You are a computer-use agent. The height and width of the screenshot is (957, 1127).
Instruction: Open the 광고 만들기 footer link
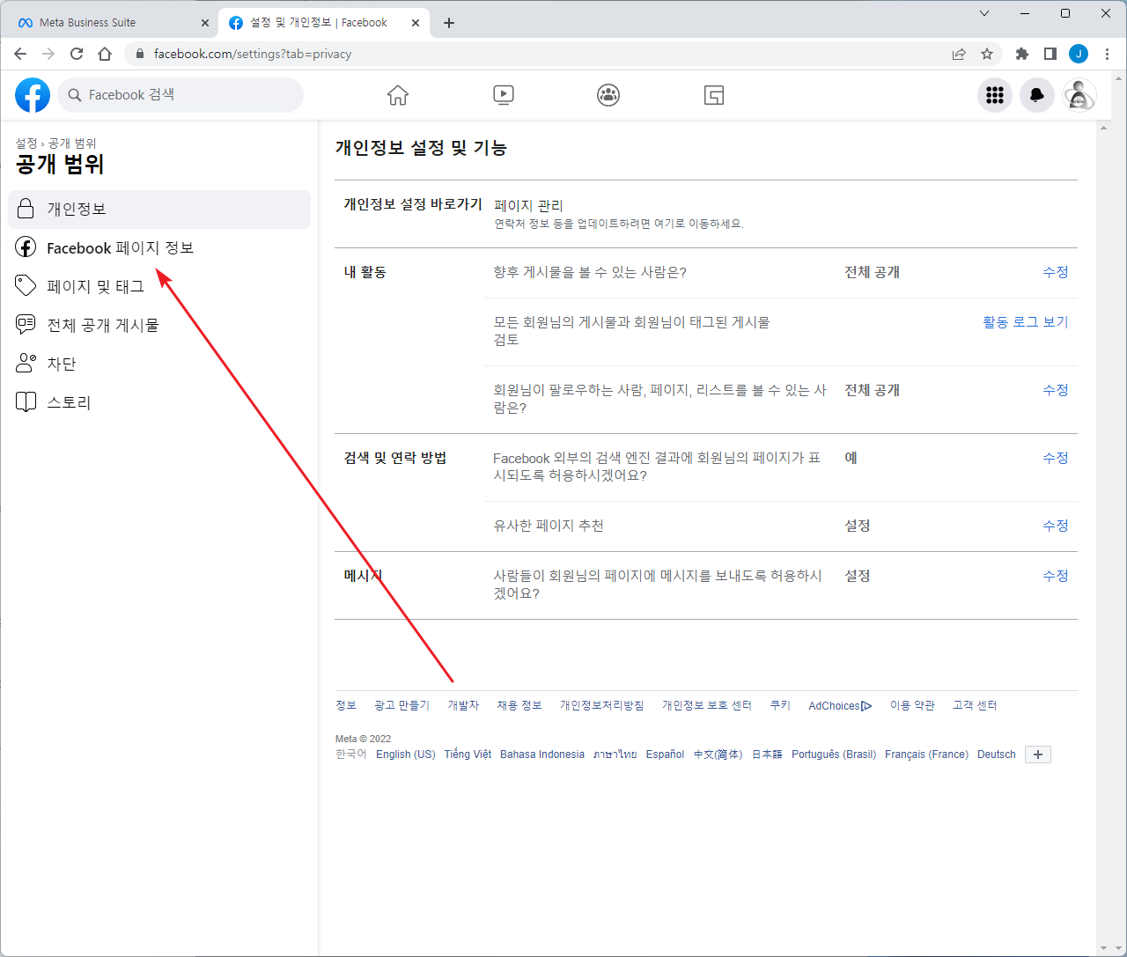click(x=401, y=705)
